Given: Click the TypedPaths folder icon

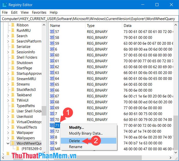Looking at the screenshot, I should click(13, 106).
